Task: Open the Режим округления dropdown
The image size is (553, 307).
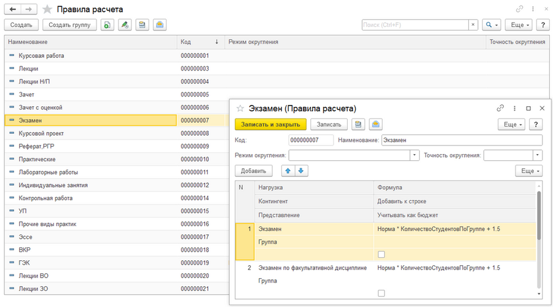Action: 415,155
